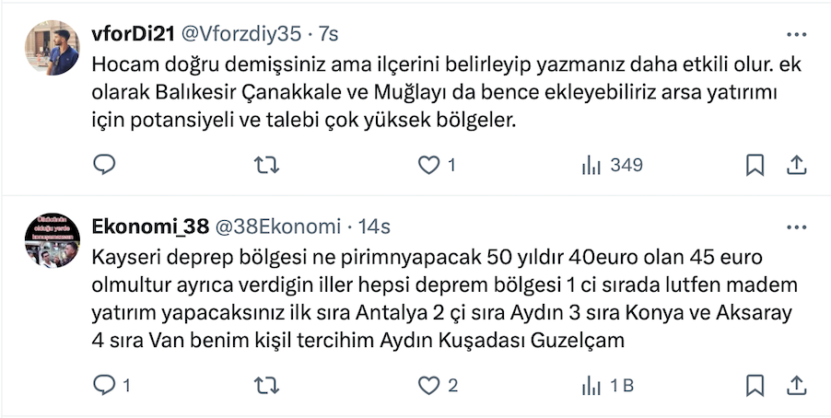
Task: Like vforDi21's tweet
Action: pos(428,165)
